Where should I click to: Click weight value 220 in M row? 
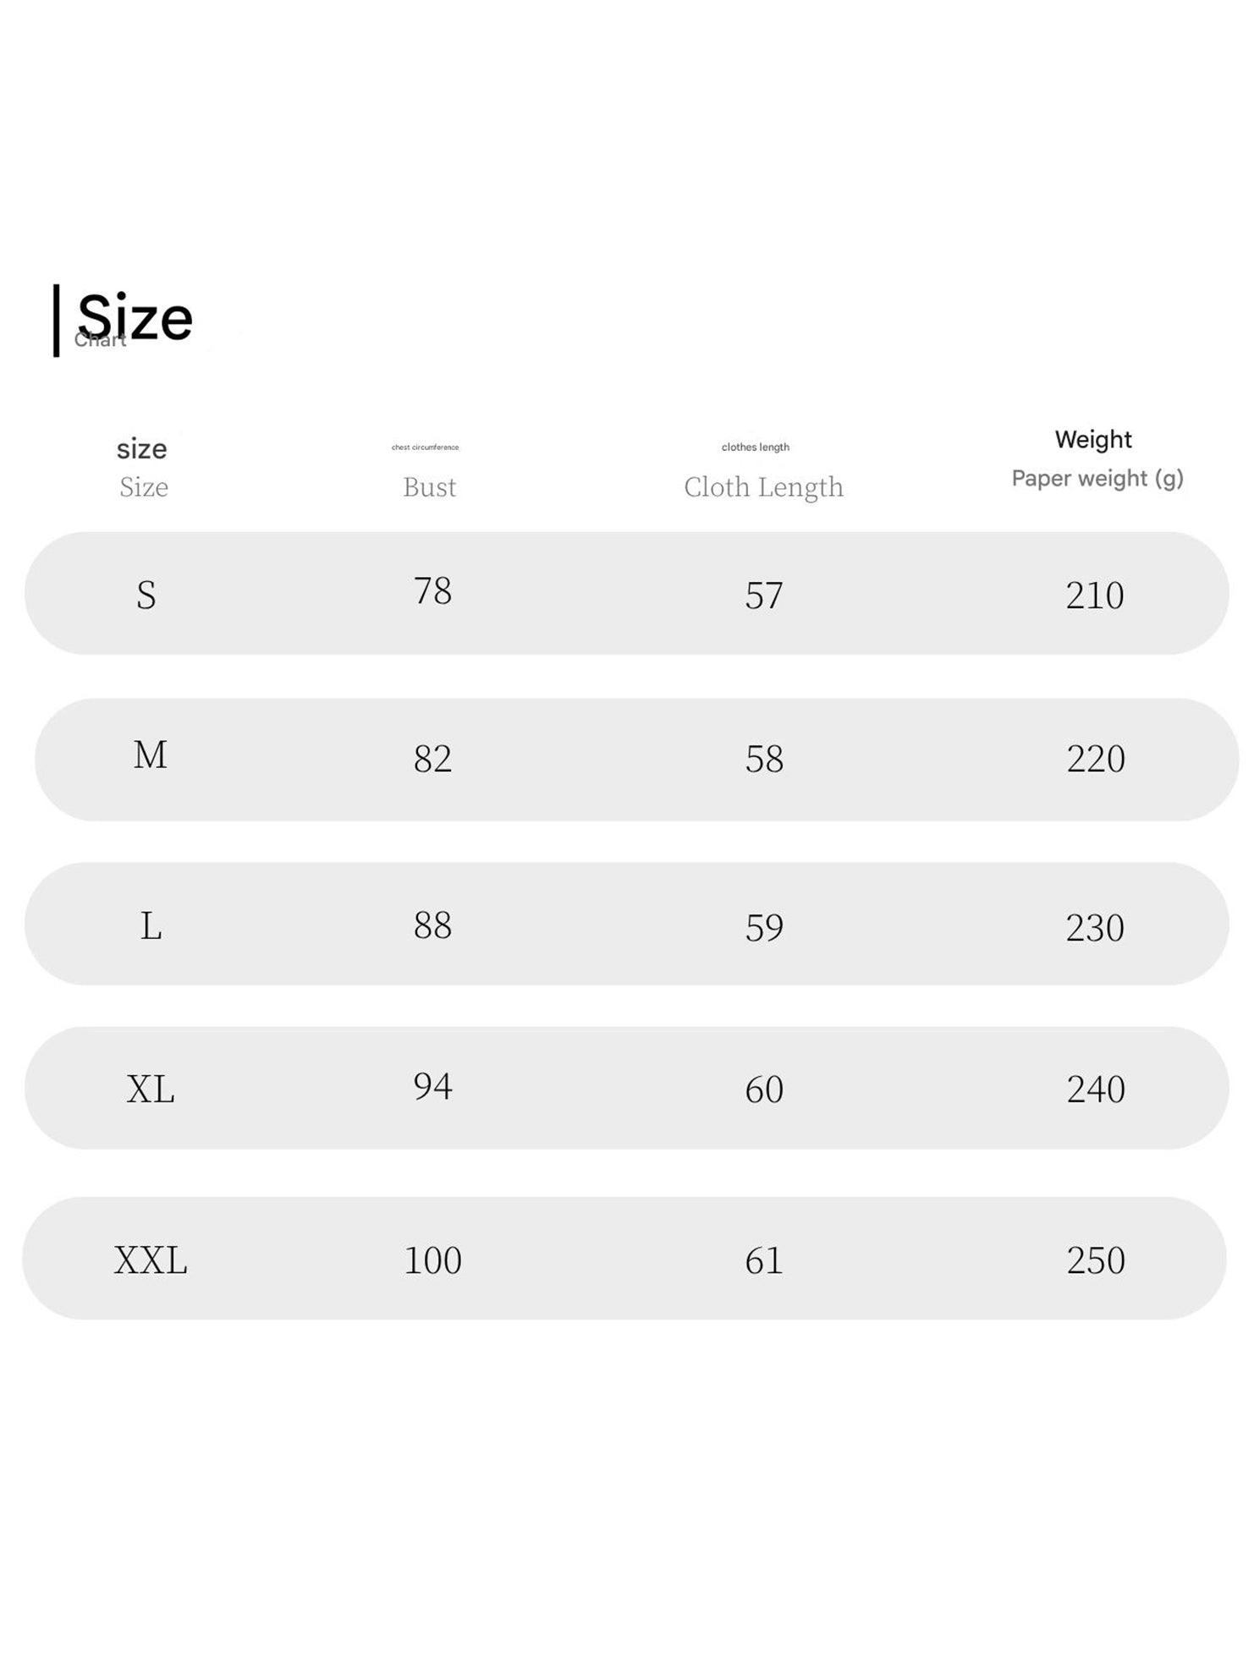[x=1096, y=759]
